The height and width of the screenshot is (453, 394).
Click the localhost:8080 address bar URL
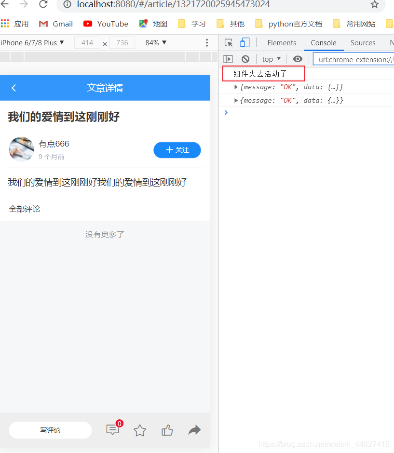[174, 4]
